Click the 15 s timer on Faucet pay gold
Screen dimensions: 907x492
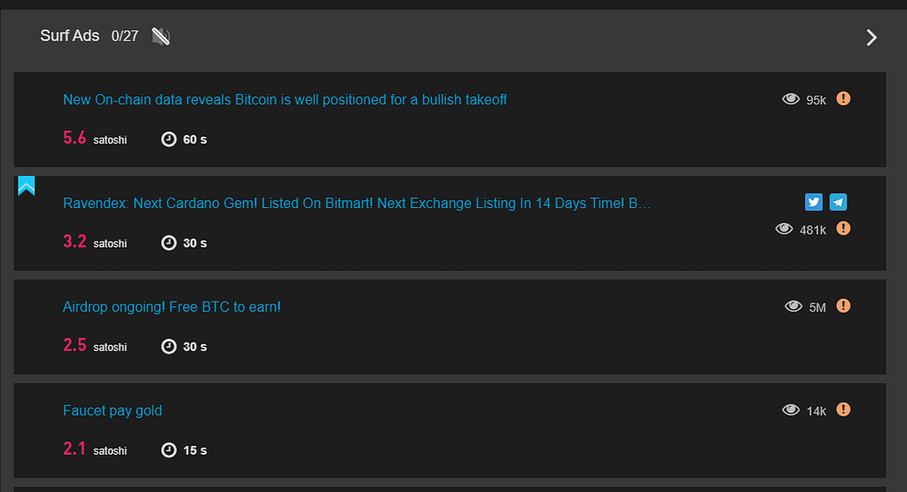[x=184, y=450]
